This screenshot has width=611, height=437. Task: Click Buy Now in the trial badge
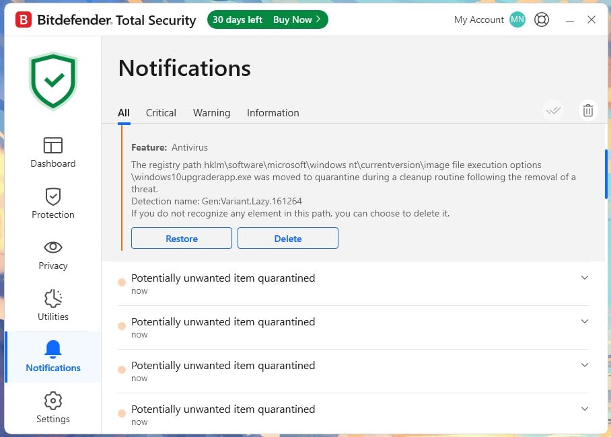[296, 19]
